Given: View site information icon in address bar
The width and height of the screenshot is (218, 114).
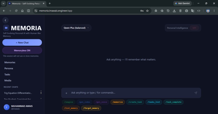Looking at the screenshot, I should (x=36, y=11).
